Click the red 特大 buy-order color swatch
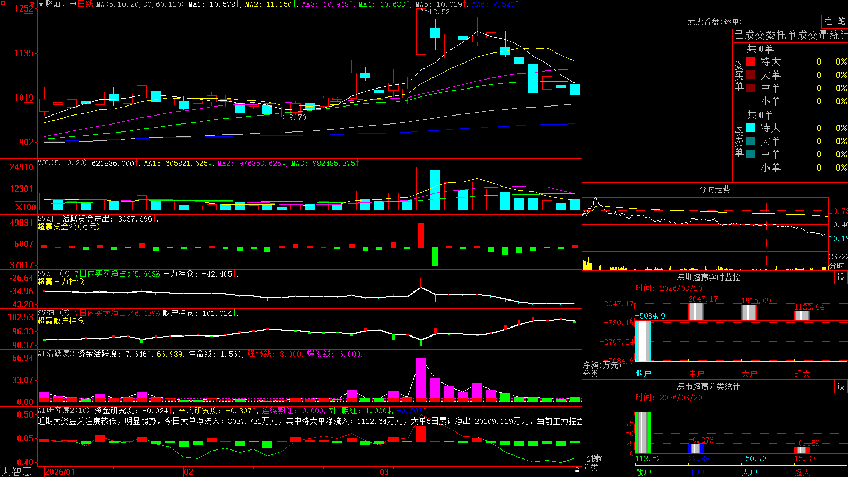Viewport: 848px width, 477px height. click(x=750, y=61)
